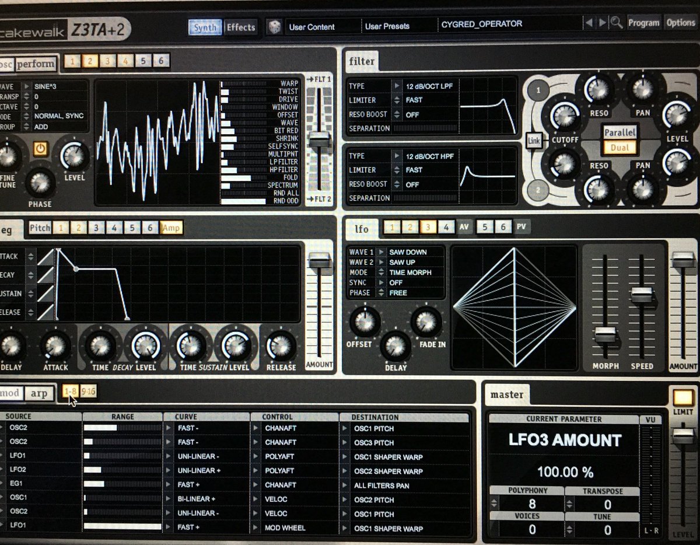Viewport: 700px width, 545px height.
Task: Click the LFO OFFSET knob
Action: [365, 322]
